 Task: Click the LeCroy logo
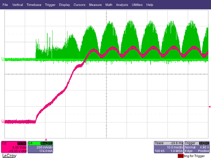[9, 155]
